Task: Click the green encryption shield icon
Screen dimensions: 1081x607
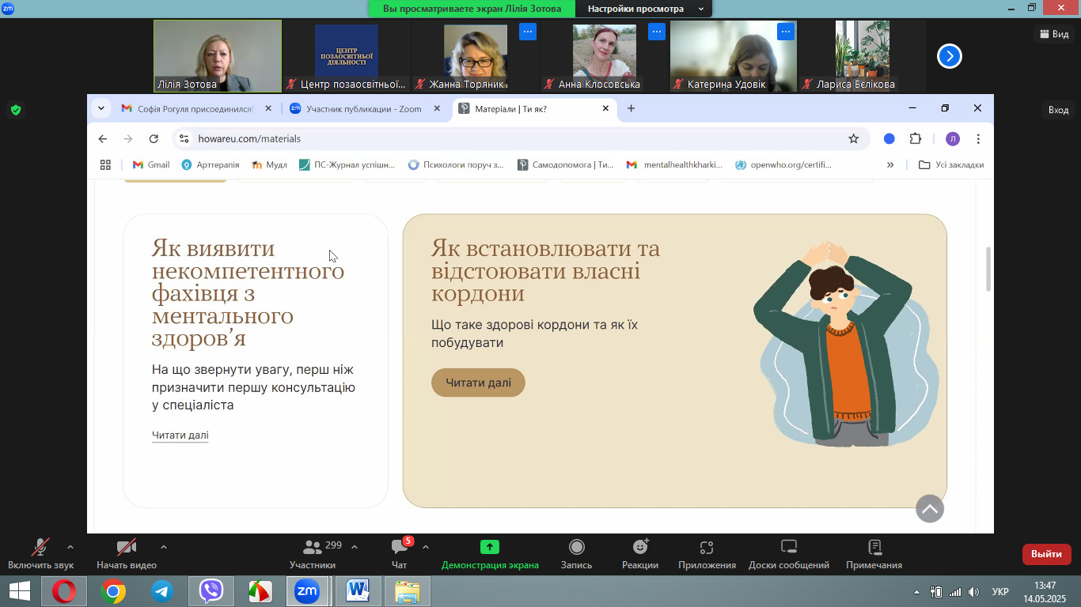Action: [16, 110]
